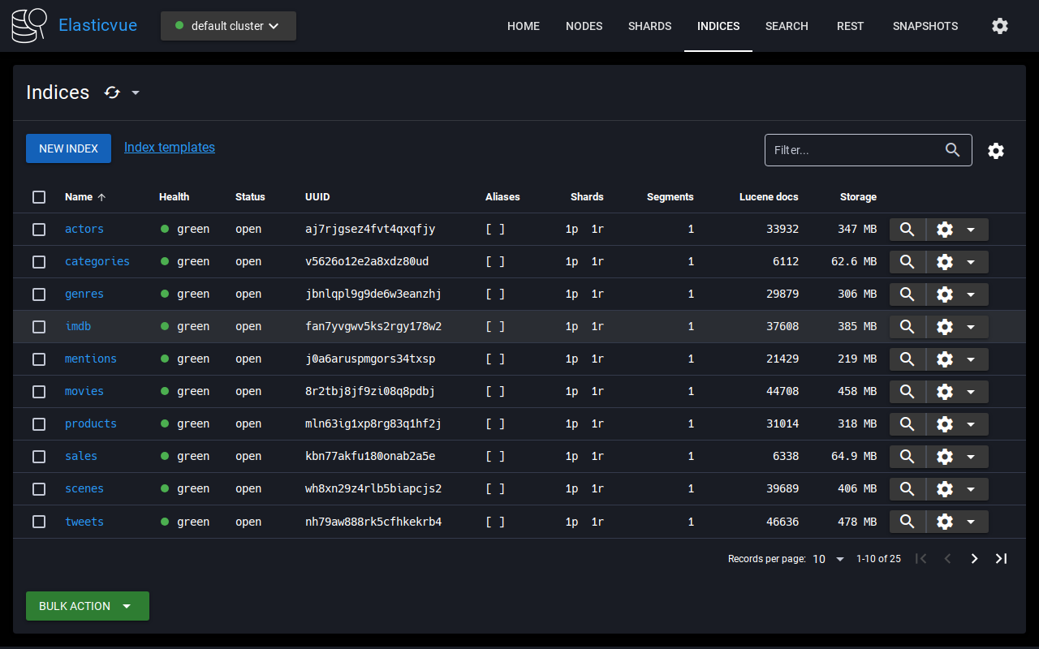Open global settings gear in top bar

tap(1000, 26)
